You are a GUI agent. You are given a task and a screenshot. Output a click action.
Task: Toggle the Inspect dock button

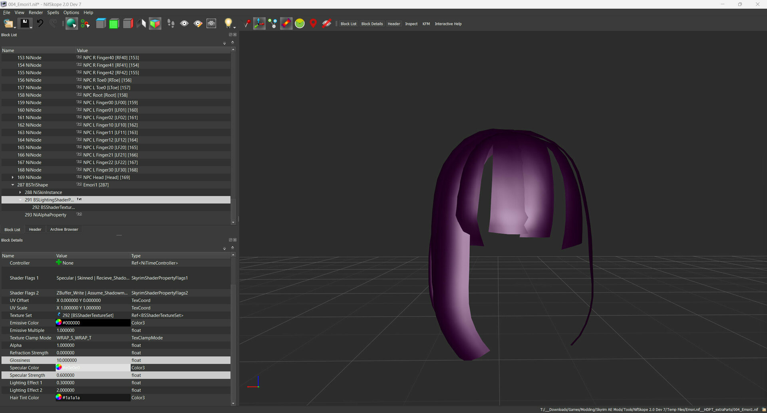[411, 24]
